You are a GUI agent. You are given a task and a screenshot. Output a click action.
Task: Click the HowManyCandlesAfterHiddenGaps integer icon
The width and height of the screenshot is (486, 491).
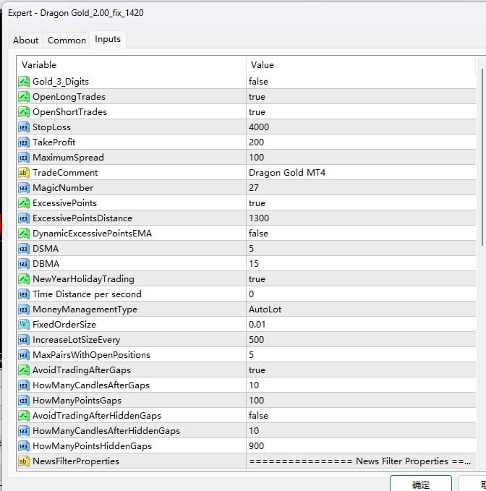click(24, 431)
